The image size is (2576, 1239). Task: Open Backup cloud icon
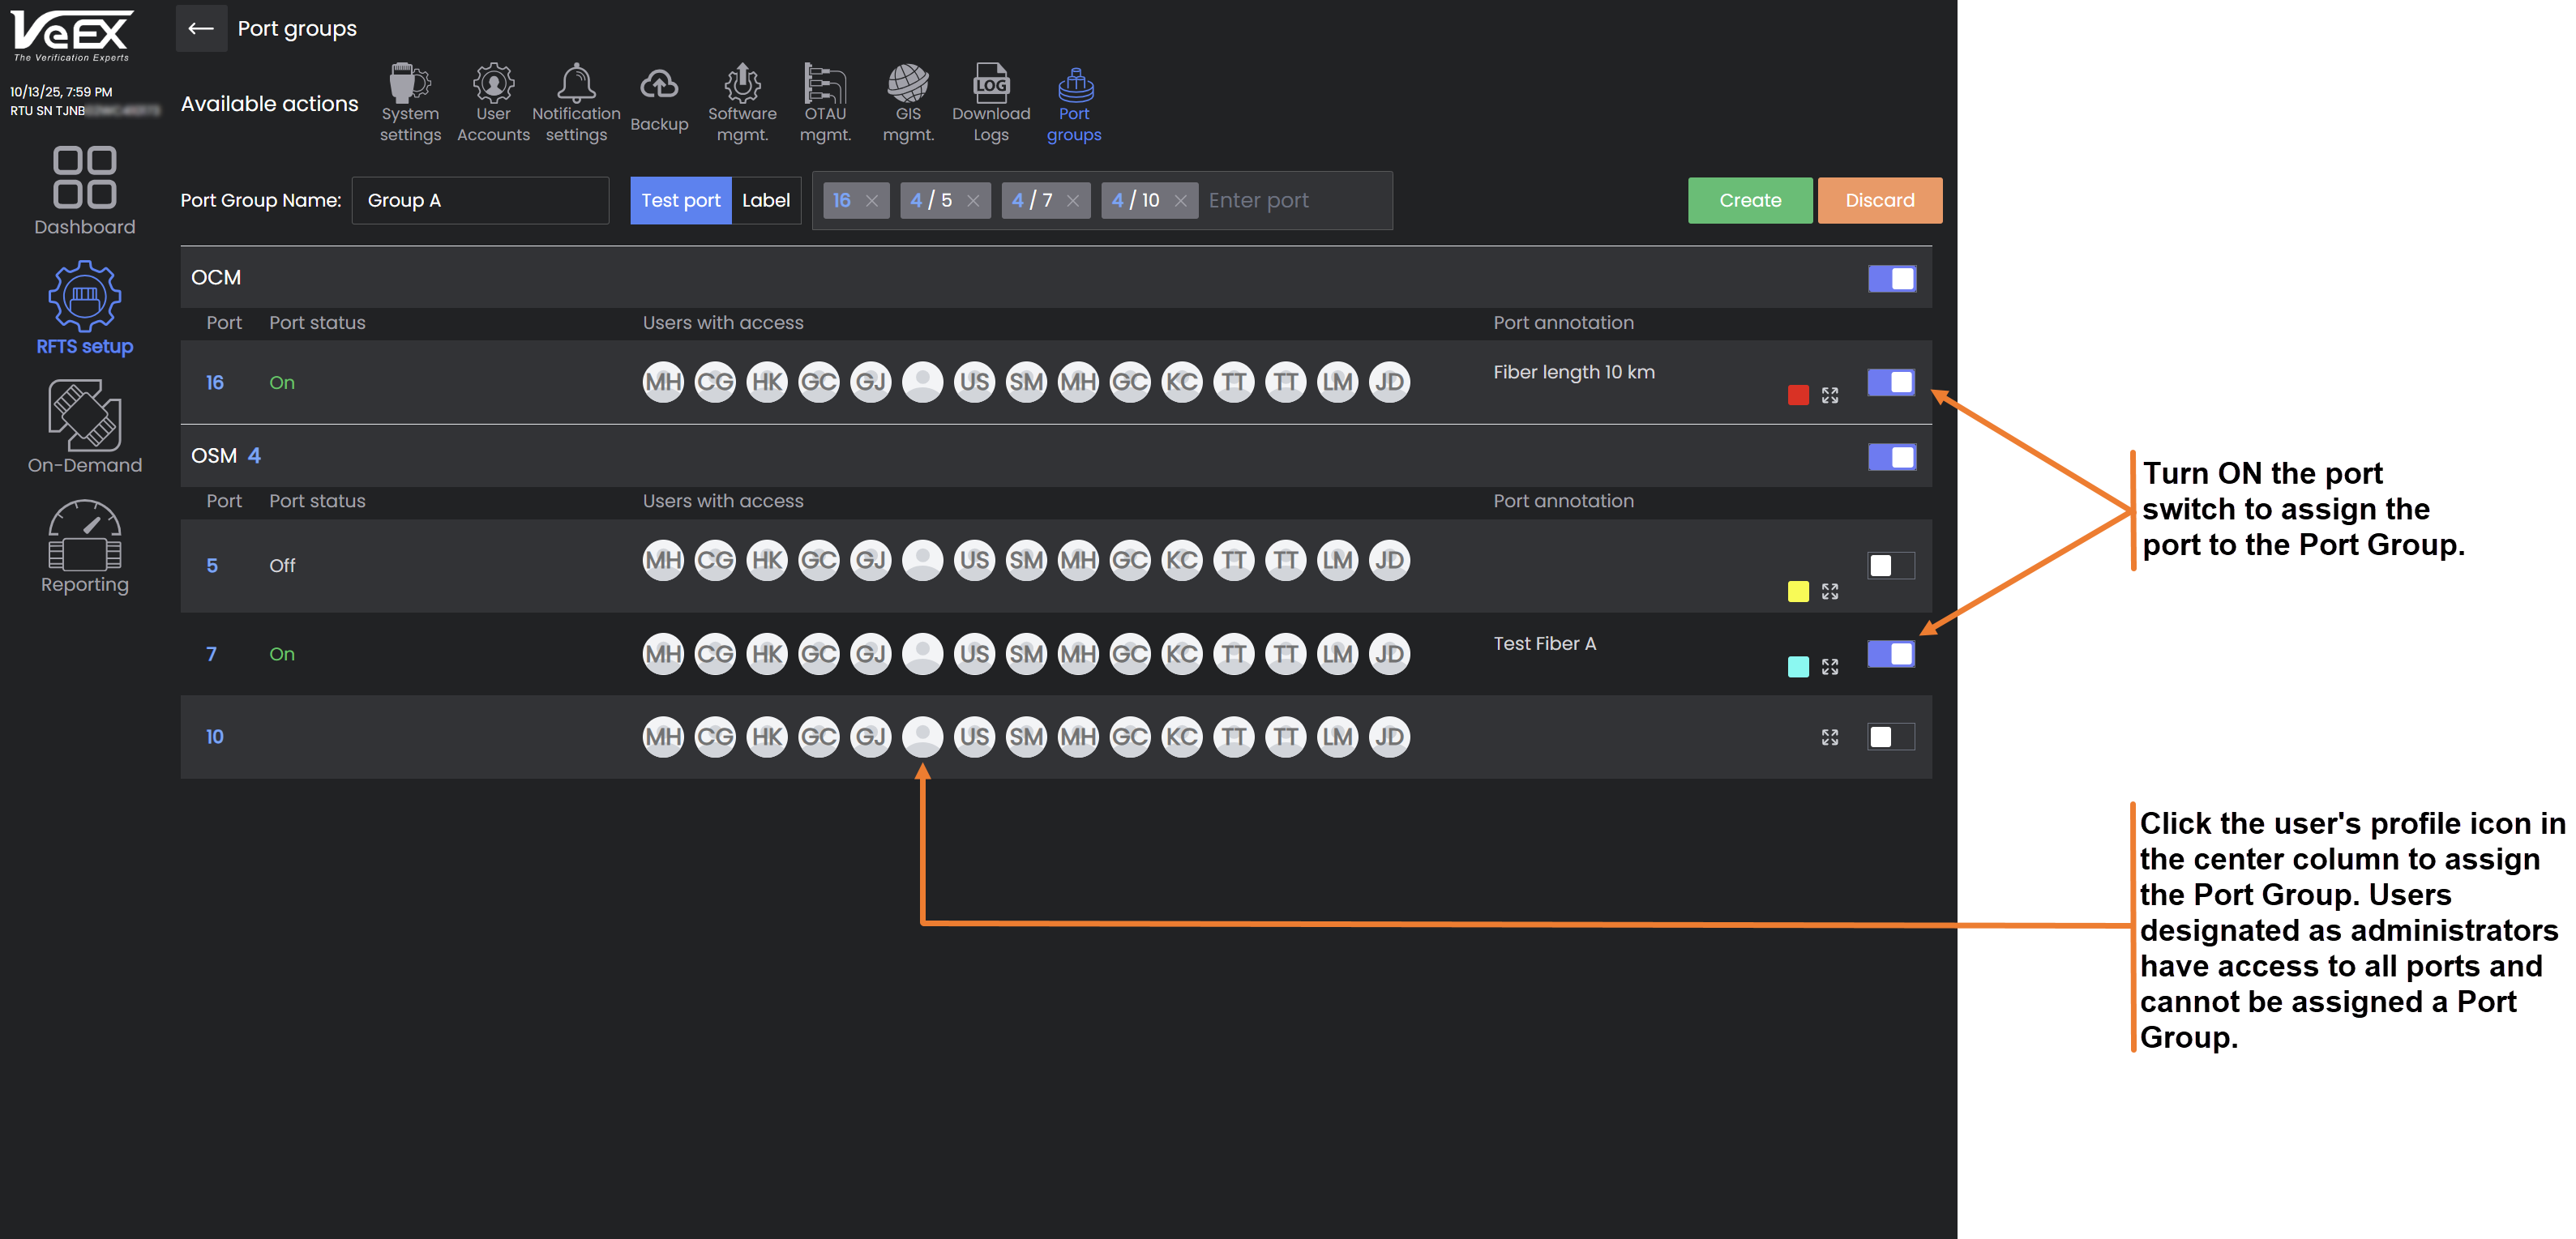point(659,86)
